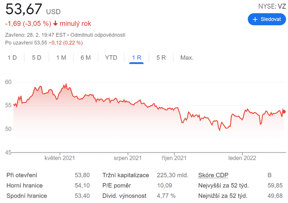Click the květen 2021 label on the chart axis
This screenshot has width=288, height=203.
59,158
